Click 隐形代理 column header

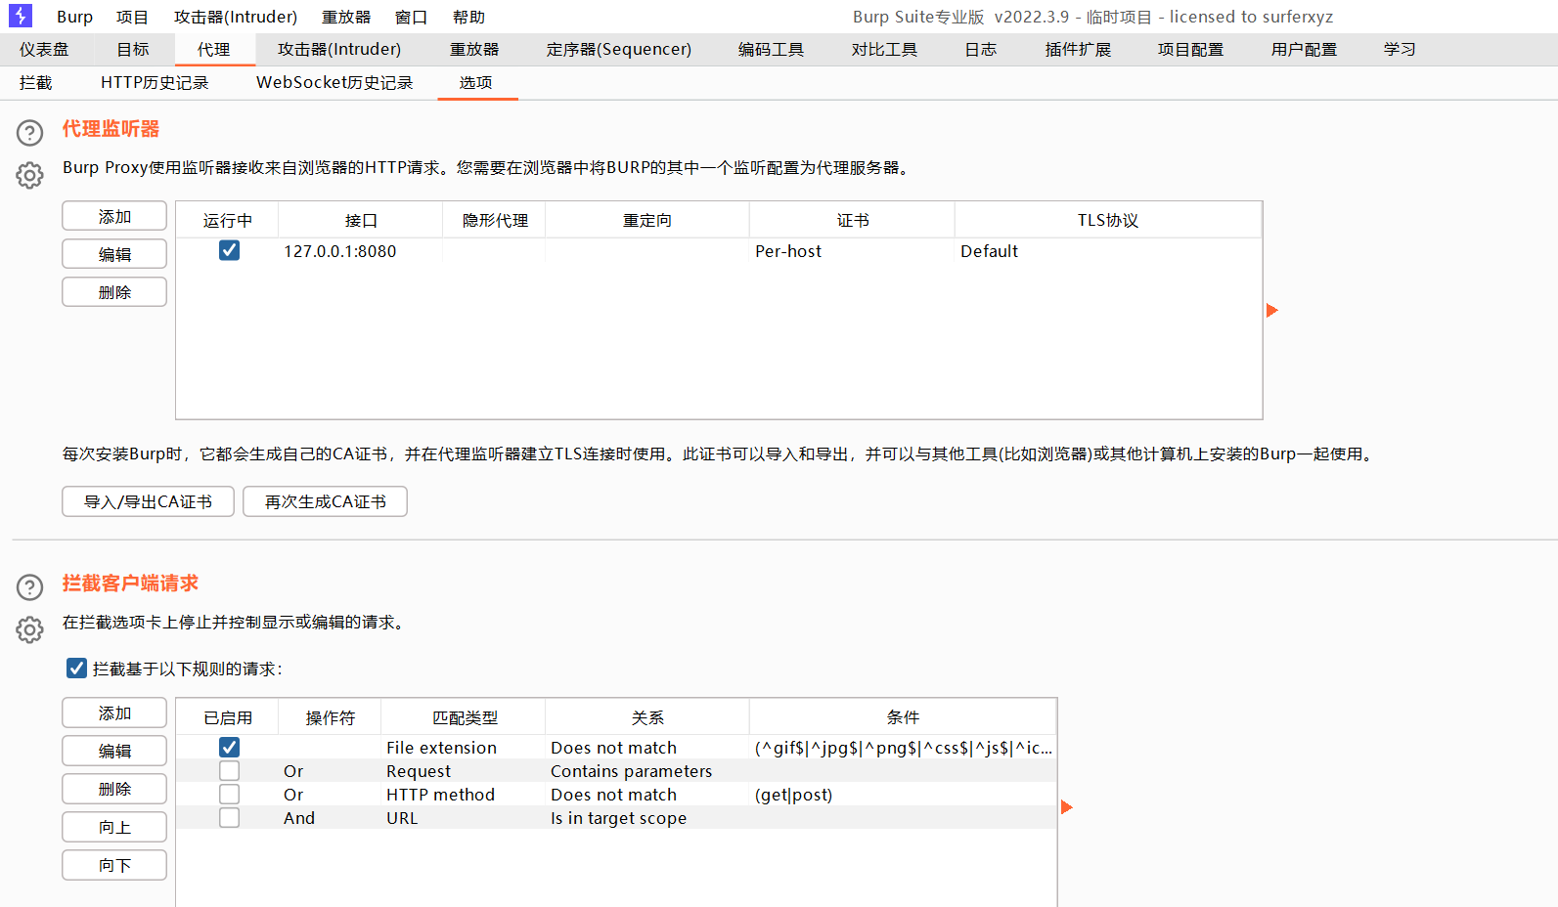click(495, 221)
